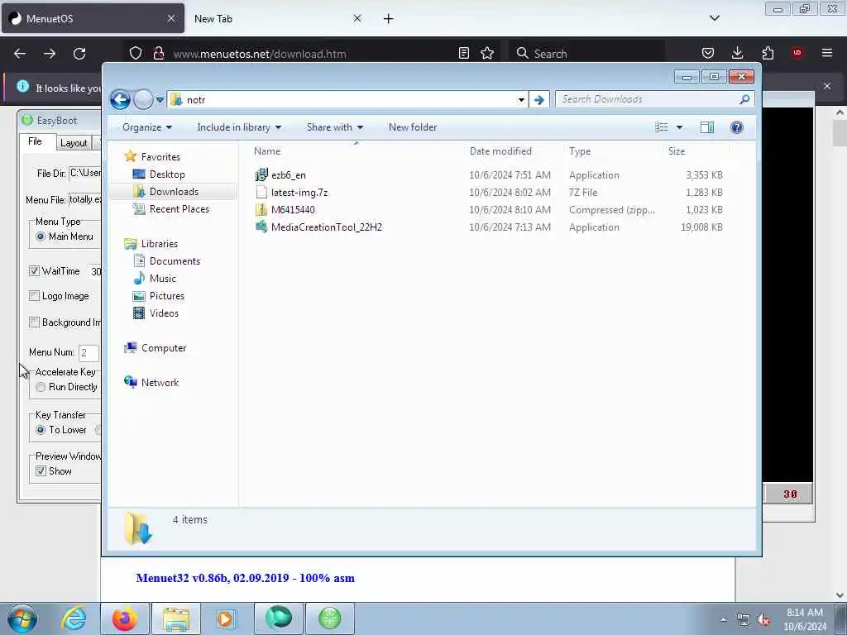
Task: Enable the Logo Image checkbox in EasyBoot
Action: pyautogui.click(x=34, y=296)
